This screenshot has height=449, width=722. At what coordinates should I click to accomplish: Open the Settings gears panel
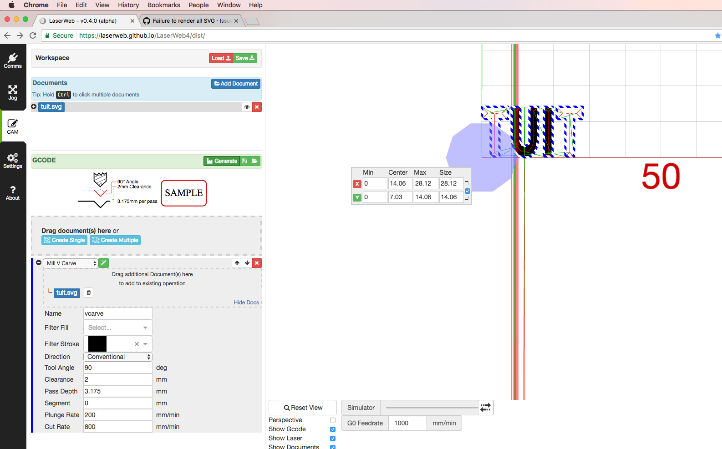pyautogui.click(x=13, y=161)
